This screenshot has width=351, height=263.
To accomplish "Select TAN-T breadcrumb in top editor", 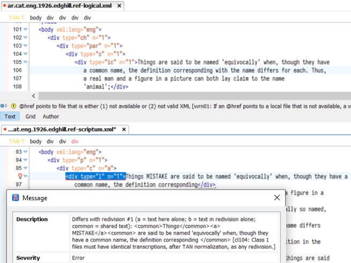I will (17, 18).
